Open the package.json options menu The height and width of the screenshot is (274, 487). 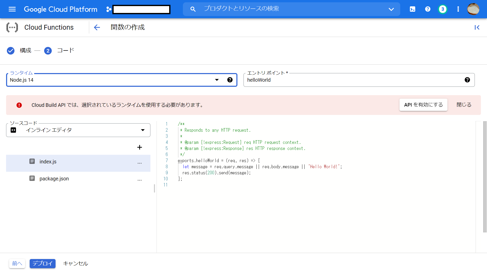point(140,180)
